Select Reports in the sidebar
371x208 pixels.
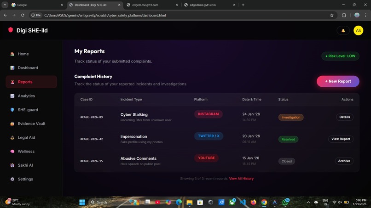click(31, 82)
